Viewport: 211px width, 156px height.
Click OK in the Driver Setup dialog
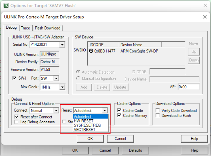(90, 139)
